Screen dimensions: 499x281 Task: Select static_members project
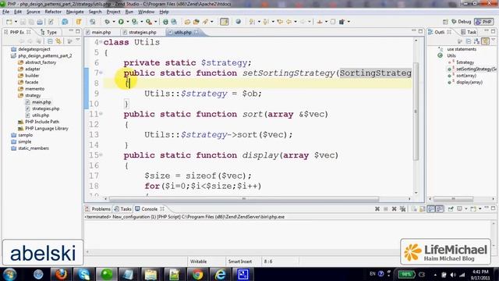coord(34,148)
